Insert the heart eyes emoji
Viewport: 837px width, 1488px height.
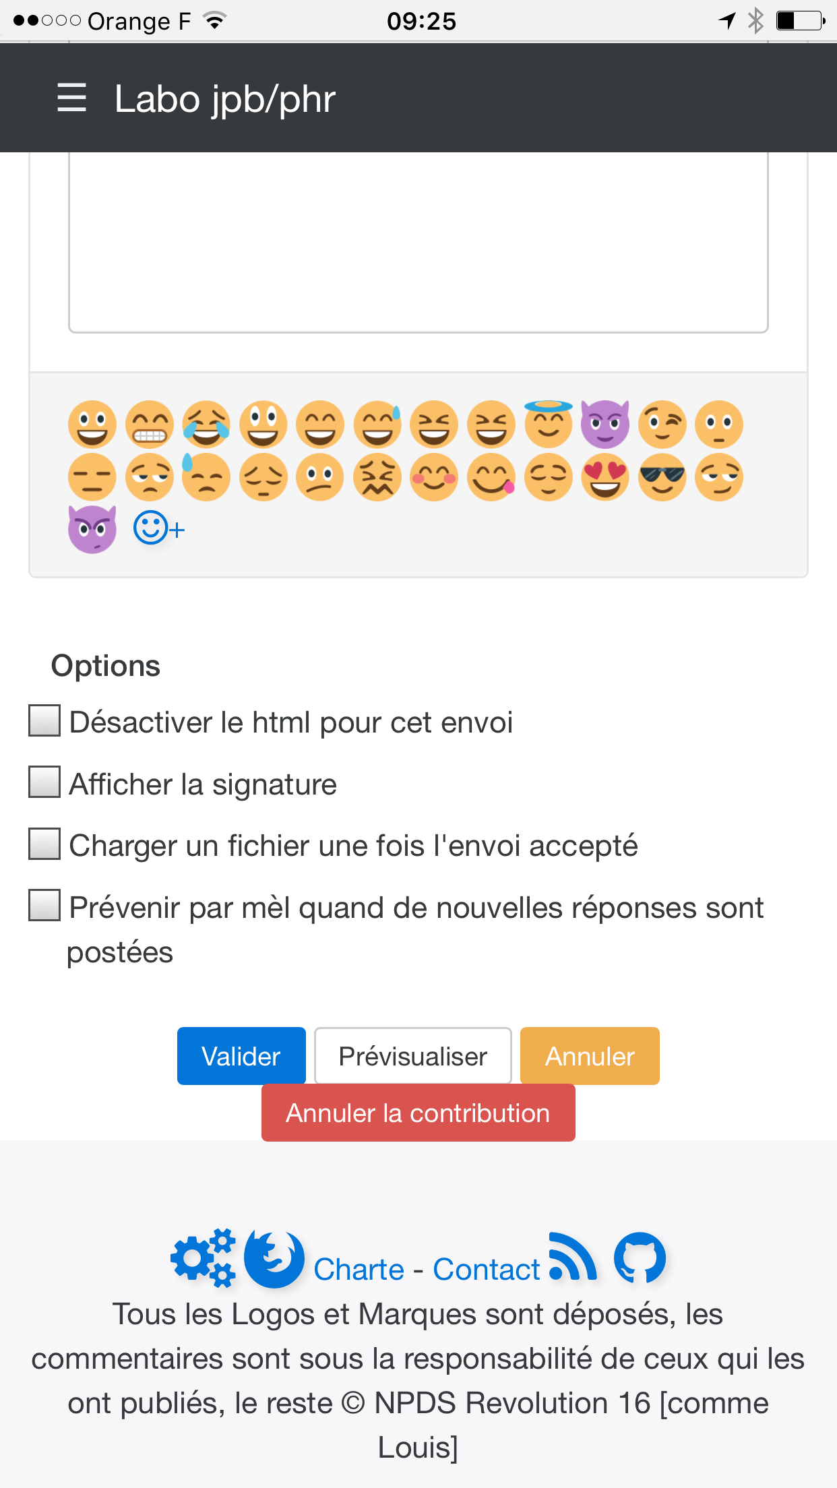coord(605,476)
